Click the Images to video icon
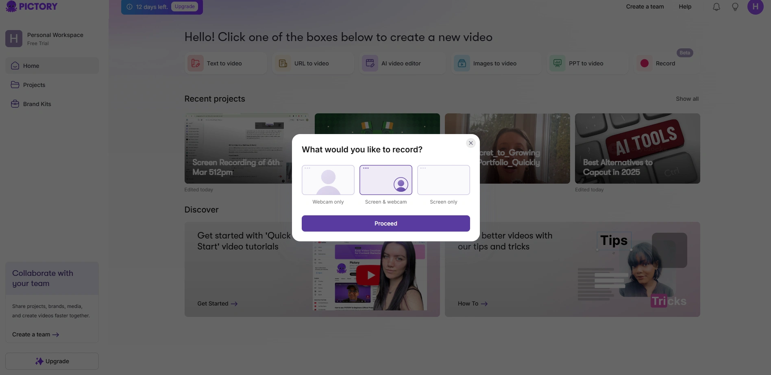This screenshot has width=771, height=375. click(462, 63)
